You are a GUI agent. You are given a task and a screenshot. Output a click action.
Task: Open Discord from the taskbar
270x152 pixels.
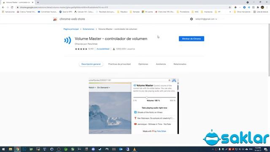(x=93, y=149)
